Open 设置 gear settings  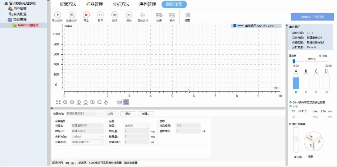pos(188,17)
